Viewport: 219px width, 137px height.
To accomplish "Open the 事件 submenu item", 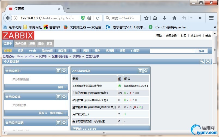I will tap(75, 51).
